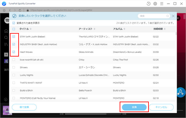Check love nwantiti (ah ah ah) track
Screen dimensions: 186x118
pyautogui.click(x=14, y=60)
